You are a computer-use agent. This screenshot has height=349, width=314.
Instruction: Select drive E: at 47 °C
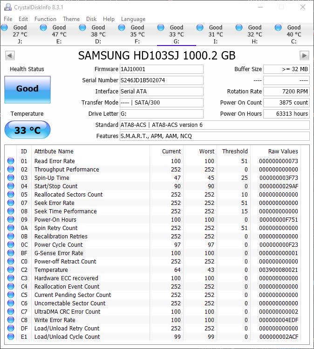coord(59,34)
